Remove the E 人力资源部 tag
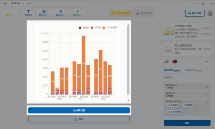The height and width of the screenshot is (129, 215). point(183,112)
